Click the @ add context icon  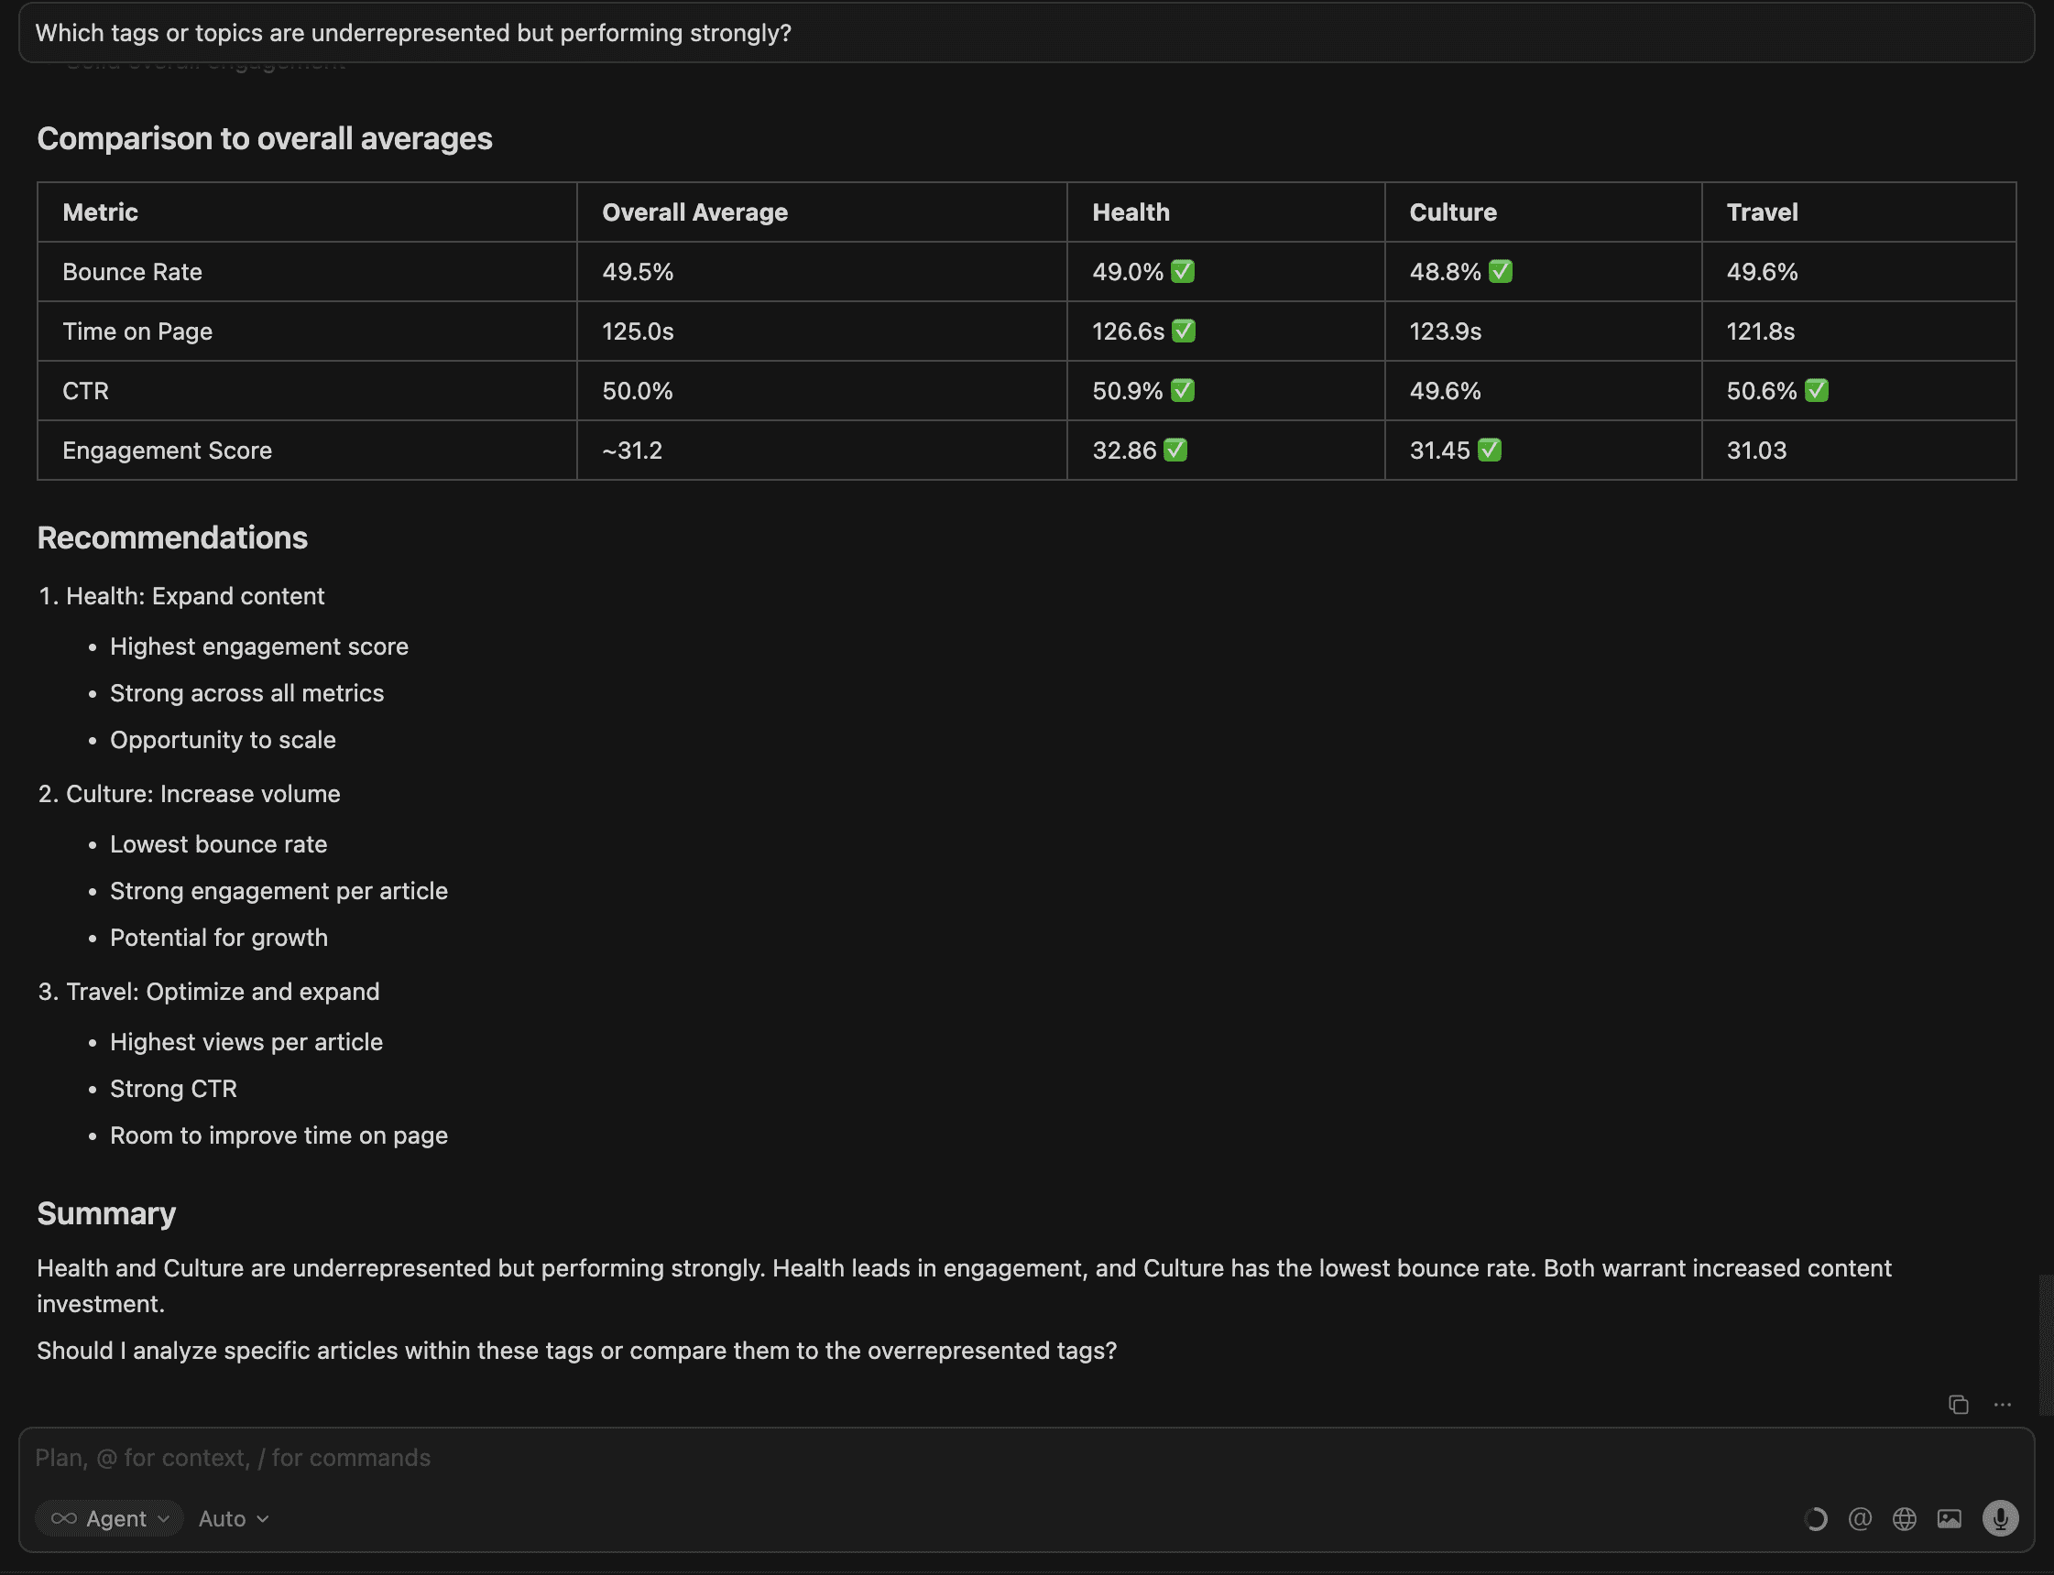(1859, 1519)
